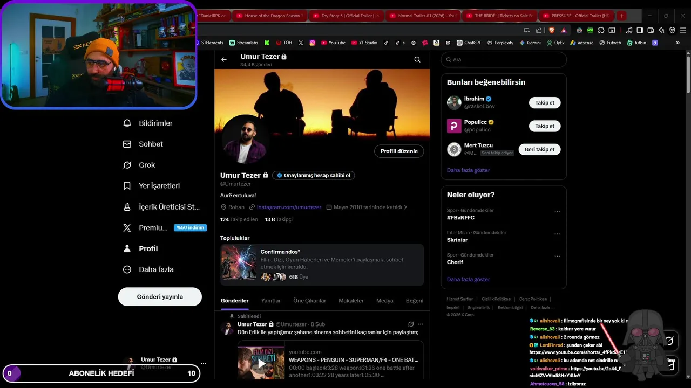Screen dimensions: 691x388
Task: Open Confirmandos* community card
Action: [x=322, y=265]
